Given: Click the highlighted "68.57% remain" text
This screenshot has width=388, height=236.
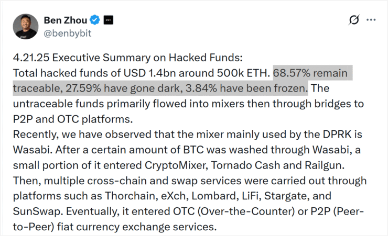Looking at the screenshot, I should pos(310,73).
